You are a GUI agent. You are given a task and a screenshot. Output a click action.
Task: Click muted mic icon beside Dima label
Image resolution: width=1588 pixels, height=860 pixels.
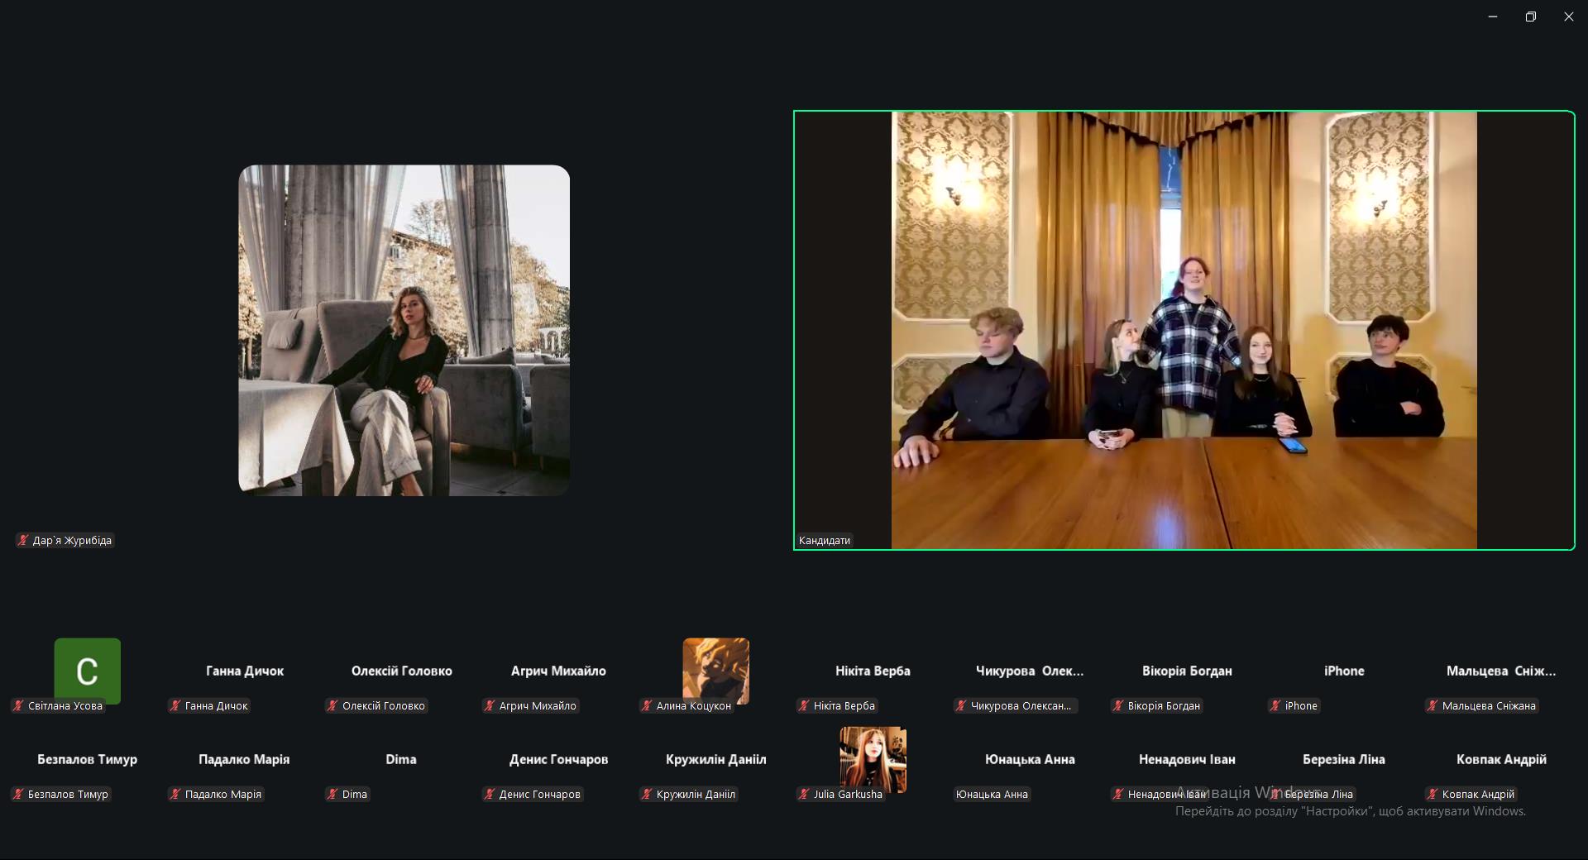[x=332, y=795]
